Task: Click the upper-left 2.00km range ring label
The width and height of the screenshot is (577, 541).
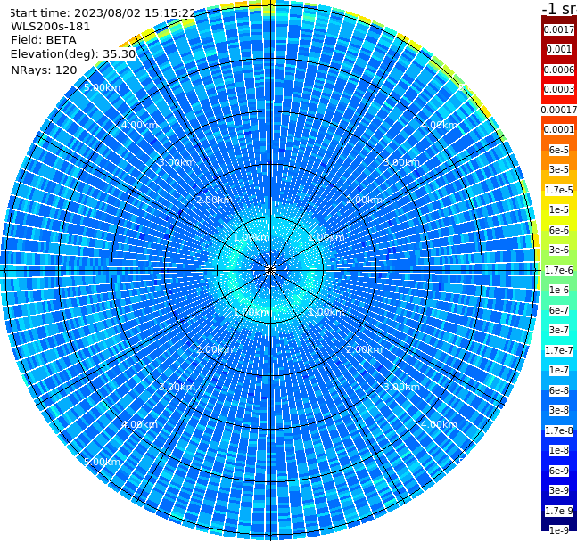Action: click(214, 200)
